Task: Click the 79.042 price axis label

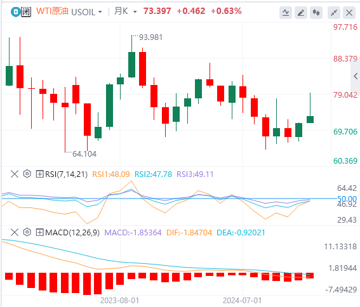Action: (345, 95)
